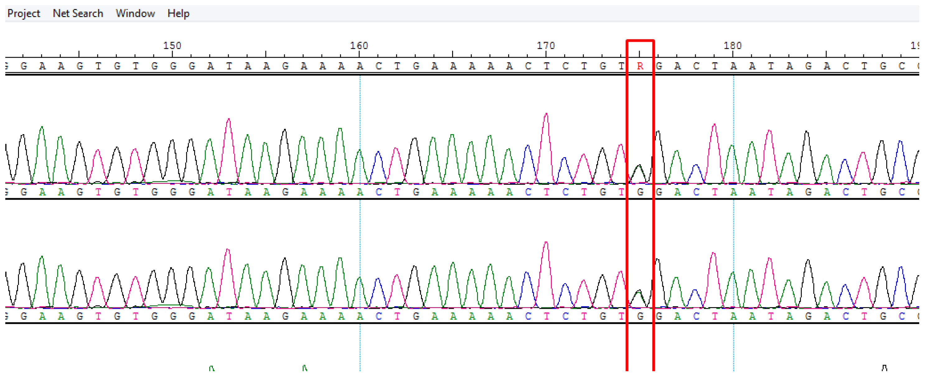Select consensus base A at position 160
Image resolution: width=927 pixels, height=382 pixels.
pos(360,66)
